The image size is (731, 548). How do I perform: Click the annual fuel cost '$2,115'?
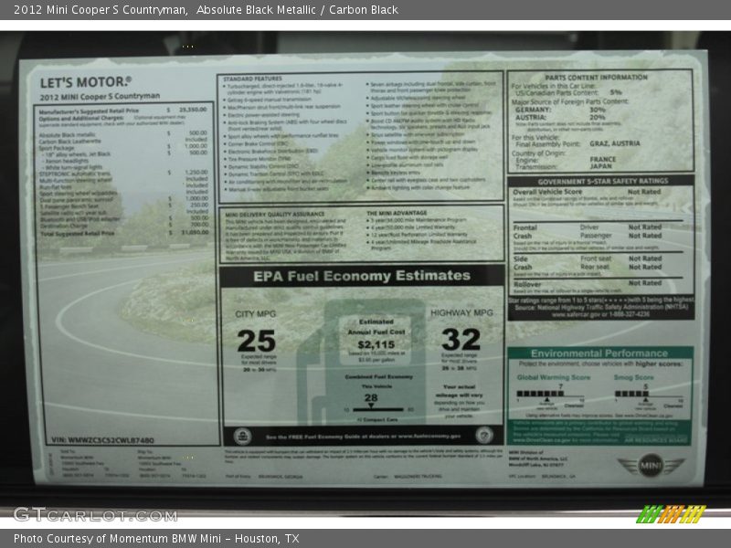(x=376, y=345)
